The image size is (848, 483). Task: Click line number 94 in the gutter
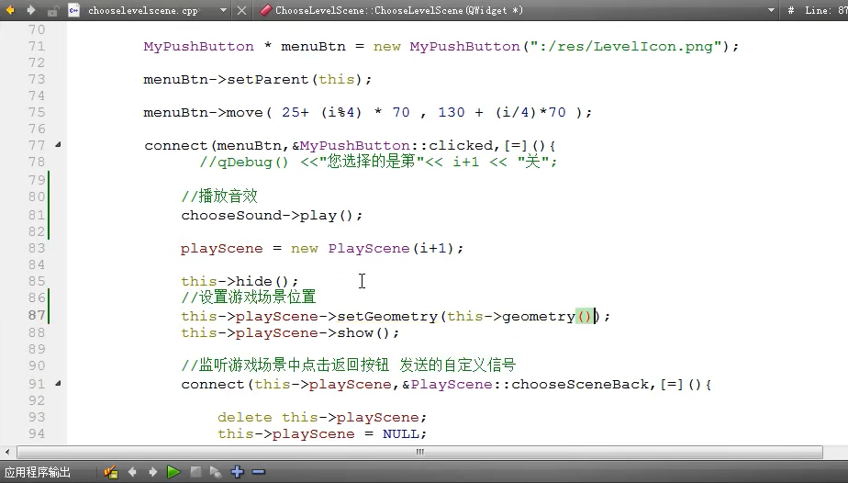tap(36, 433)
